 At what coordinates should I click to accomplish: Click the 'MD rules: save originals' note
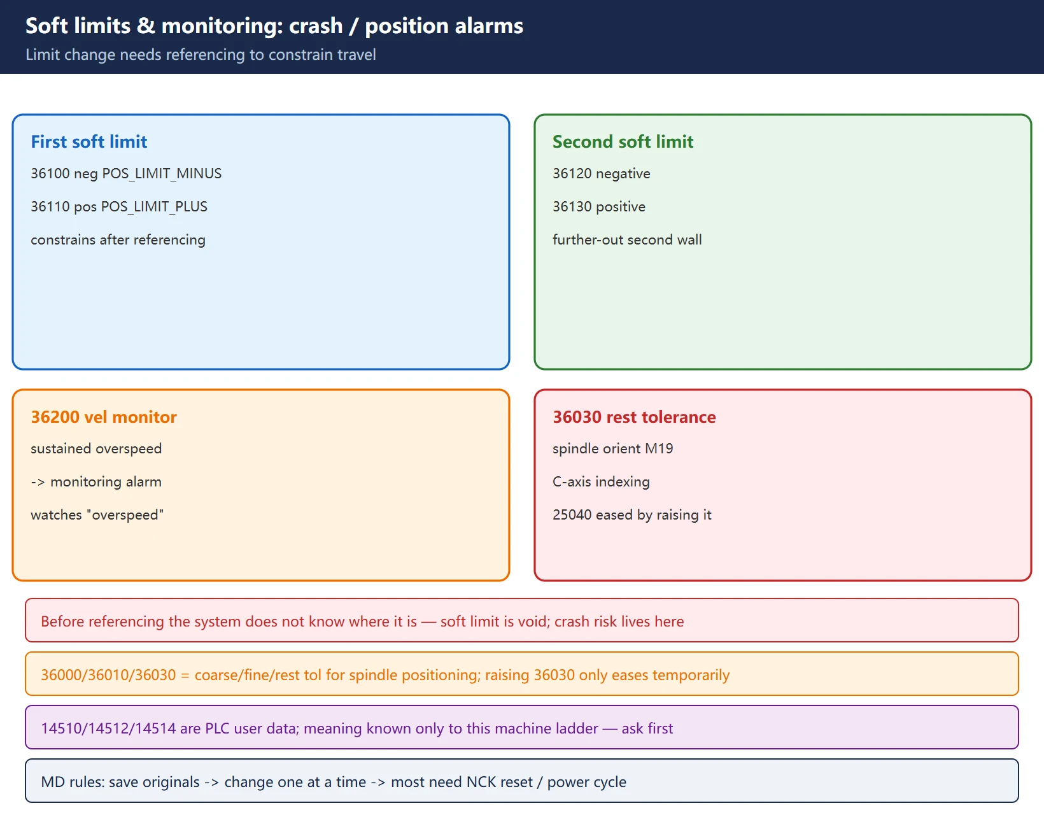click(x=522, y=781)
